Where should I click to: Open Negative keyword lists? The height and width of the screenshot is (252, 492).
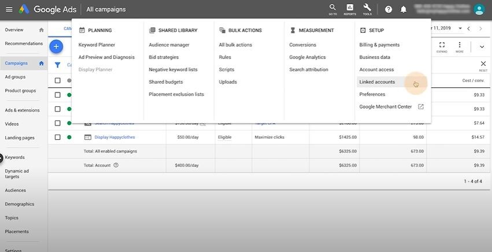pyautogui.click(x=173, y=70)
